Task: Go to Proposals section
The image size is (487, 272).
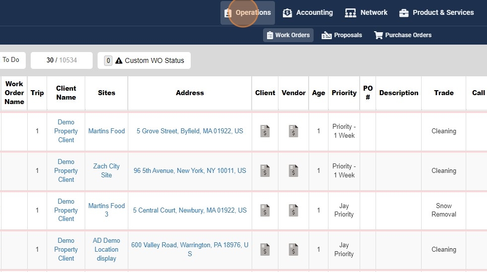Action: 342,35
